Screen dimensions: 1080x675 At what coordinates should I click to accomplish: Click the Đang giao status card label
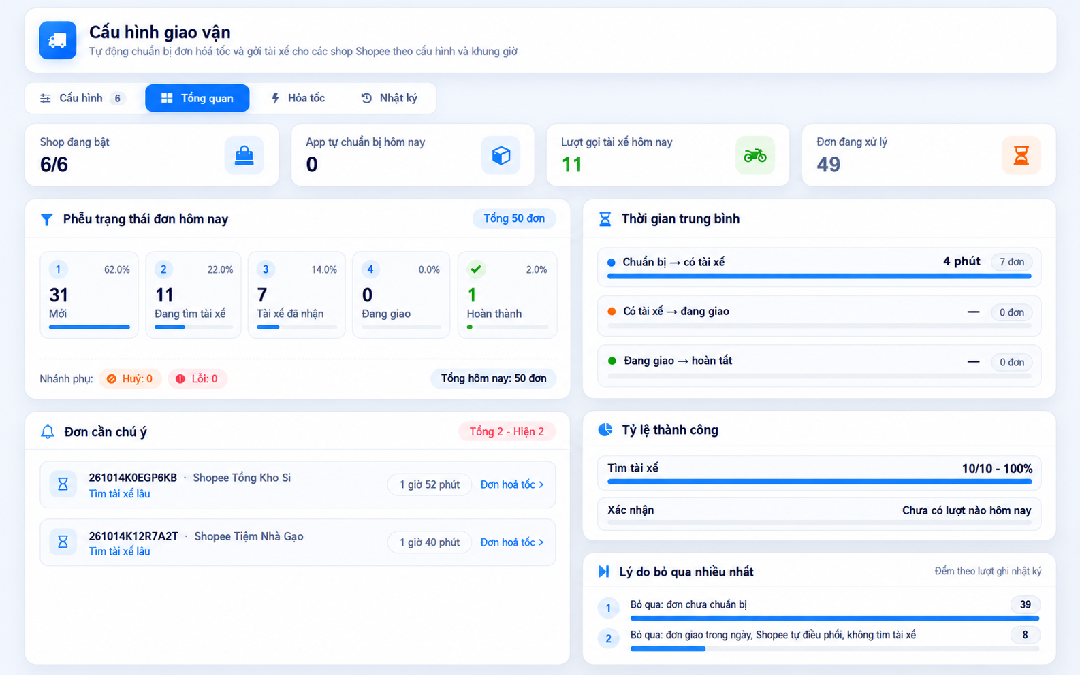coord(386,314)
